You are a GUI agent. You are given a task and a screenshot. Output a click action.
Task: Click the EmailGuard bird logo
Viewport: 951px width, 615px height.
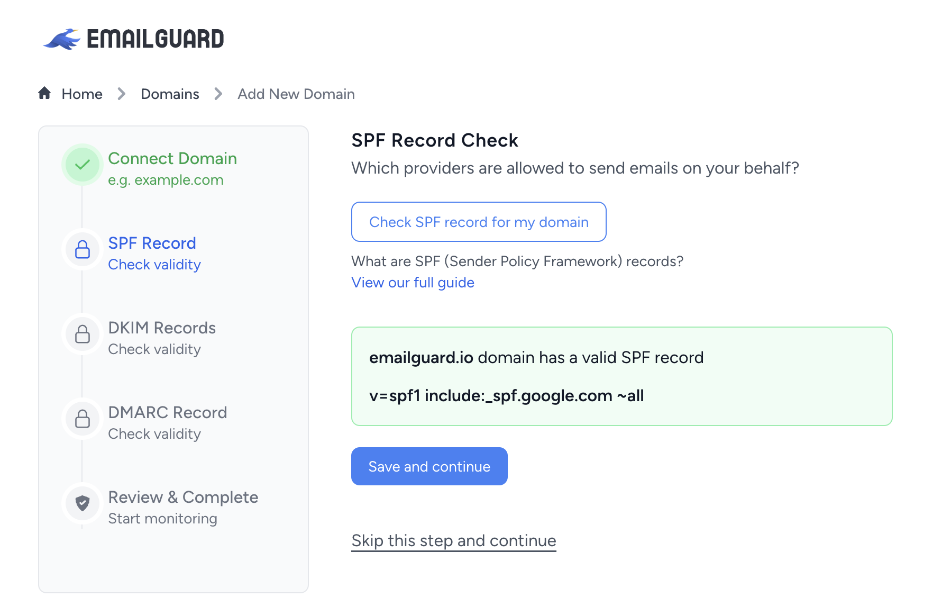point(62,39)
